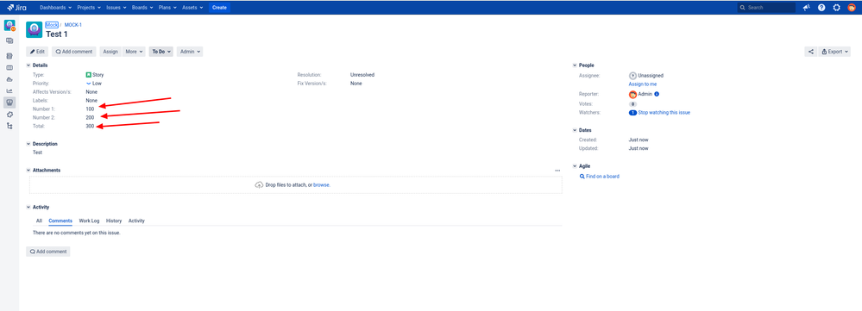Image resolution: width=862 pixels, height=311 pixels.
Task: Click the Total value 300
Action: tap(90, 127)
